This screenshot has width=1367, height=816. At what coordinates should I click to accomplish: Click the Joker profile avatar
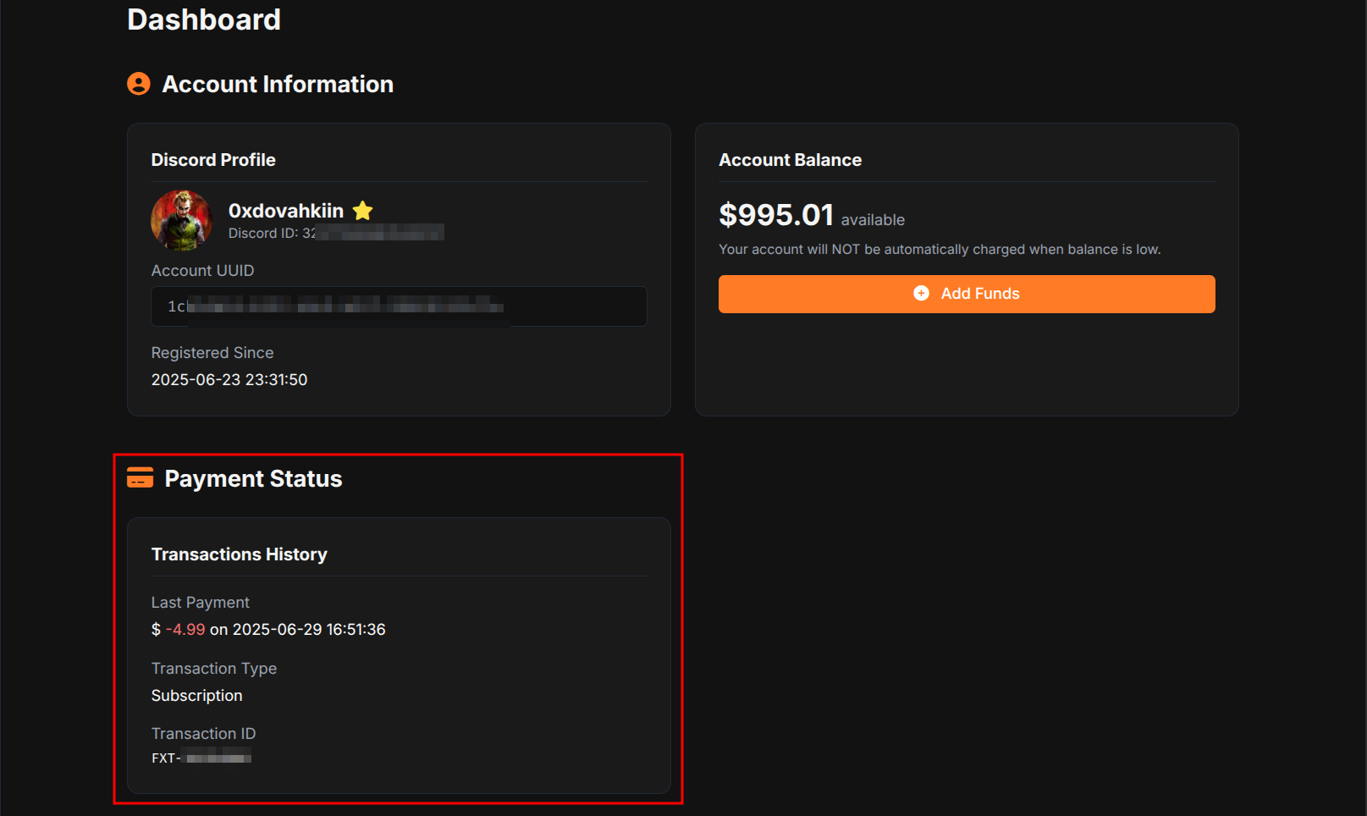(x=181, y=220)
